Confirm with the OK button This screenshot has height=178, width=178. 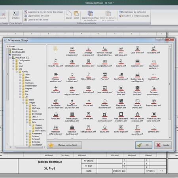(144, 145)
